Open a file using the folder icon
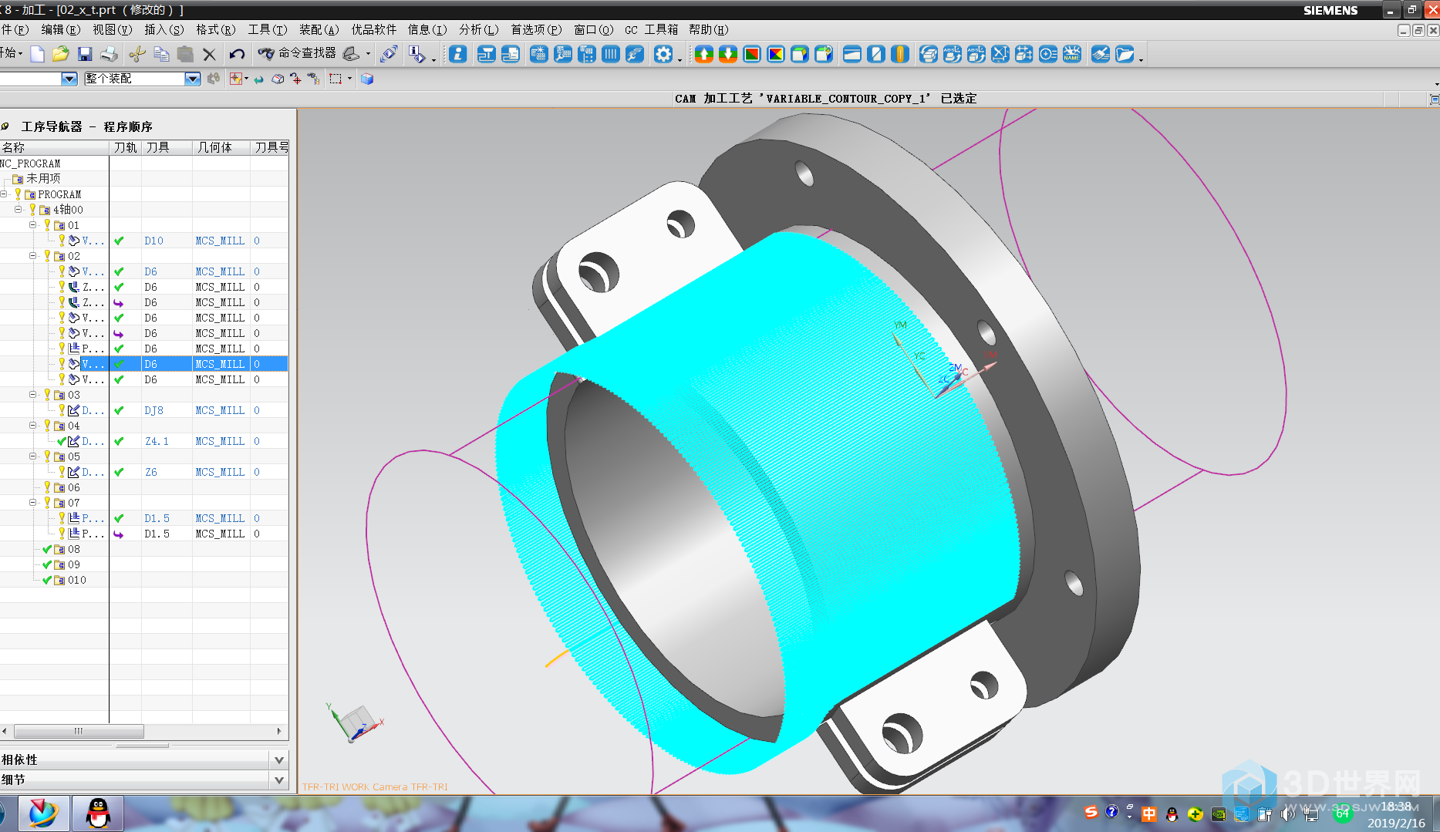Viewport: 1440px width, 832px height. point(61,54)
